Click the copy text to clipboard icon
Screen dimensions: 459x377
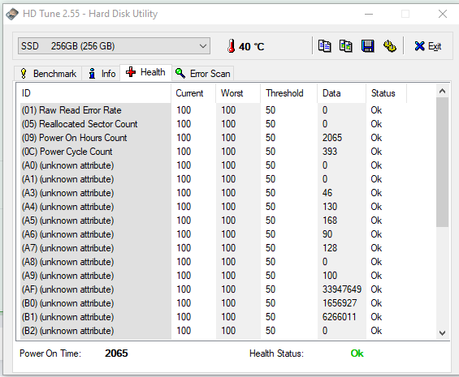pyautogui.click(x=324, y=46)
